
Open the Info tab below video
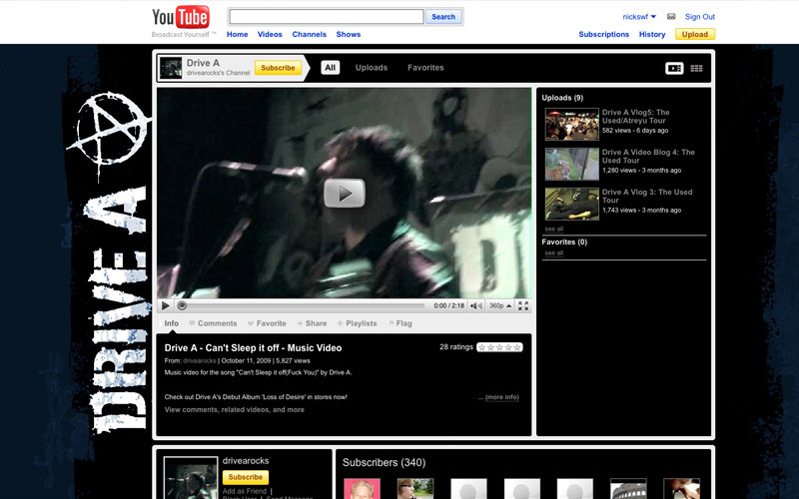click(x=171, y=323)
